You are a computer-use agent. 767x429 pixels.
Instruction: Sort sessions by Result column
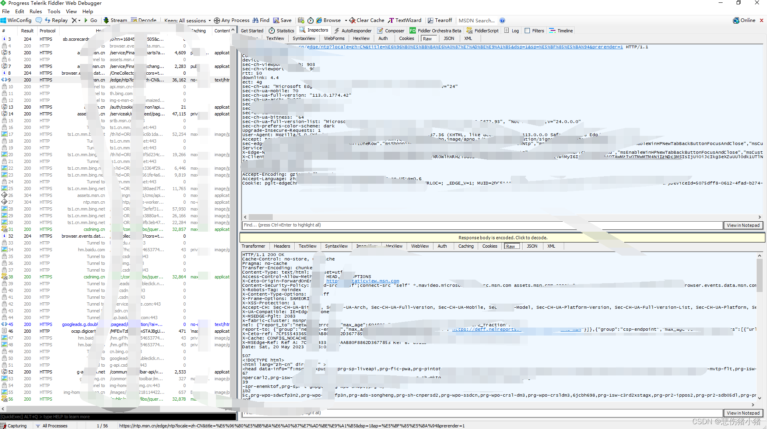click(x=27, y=31)
